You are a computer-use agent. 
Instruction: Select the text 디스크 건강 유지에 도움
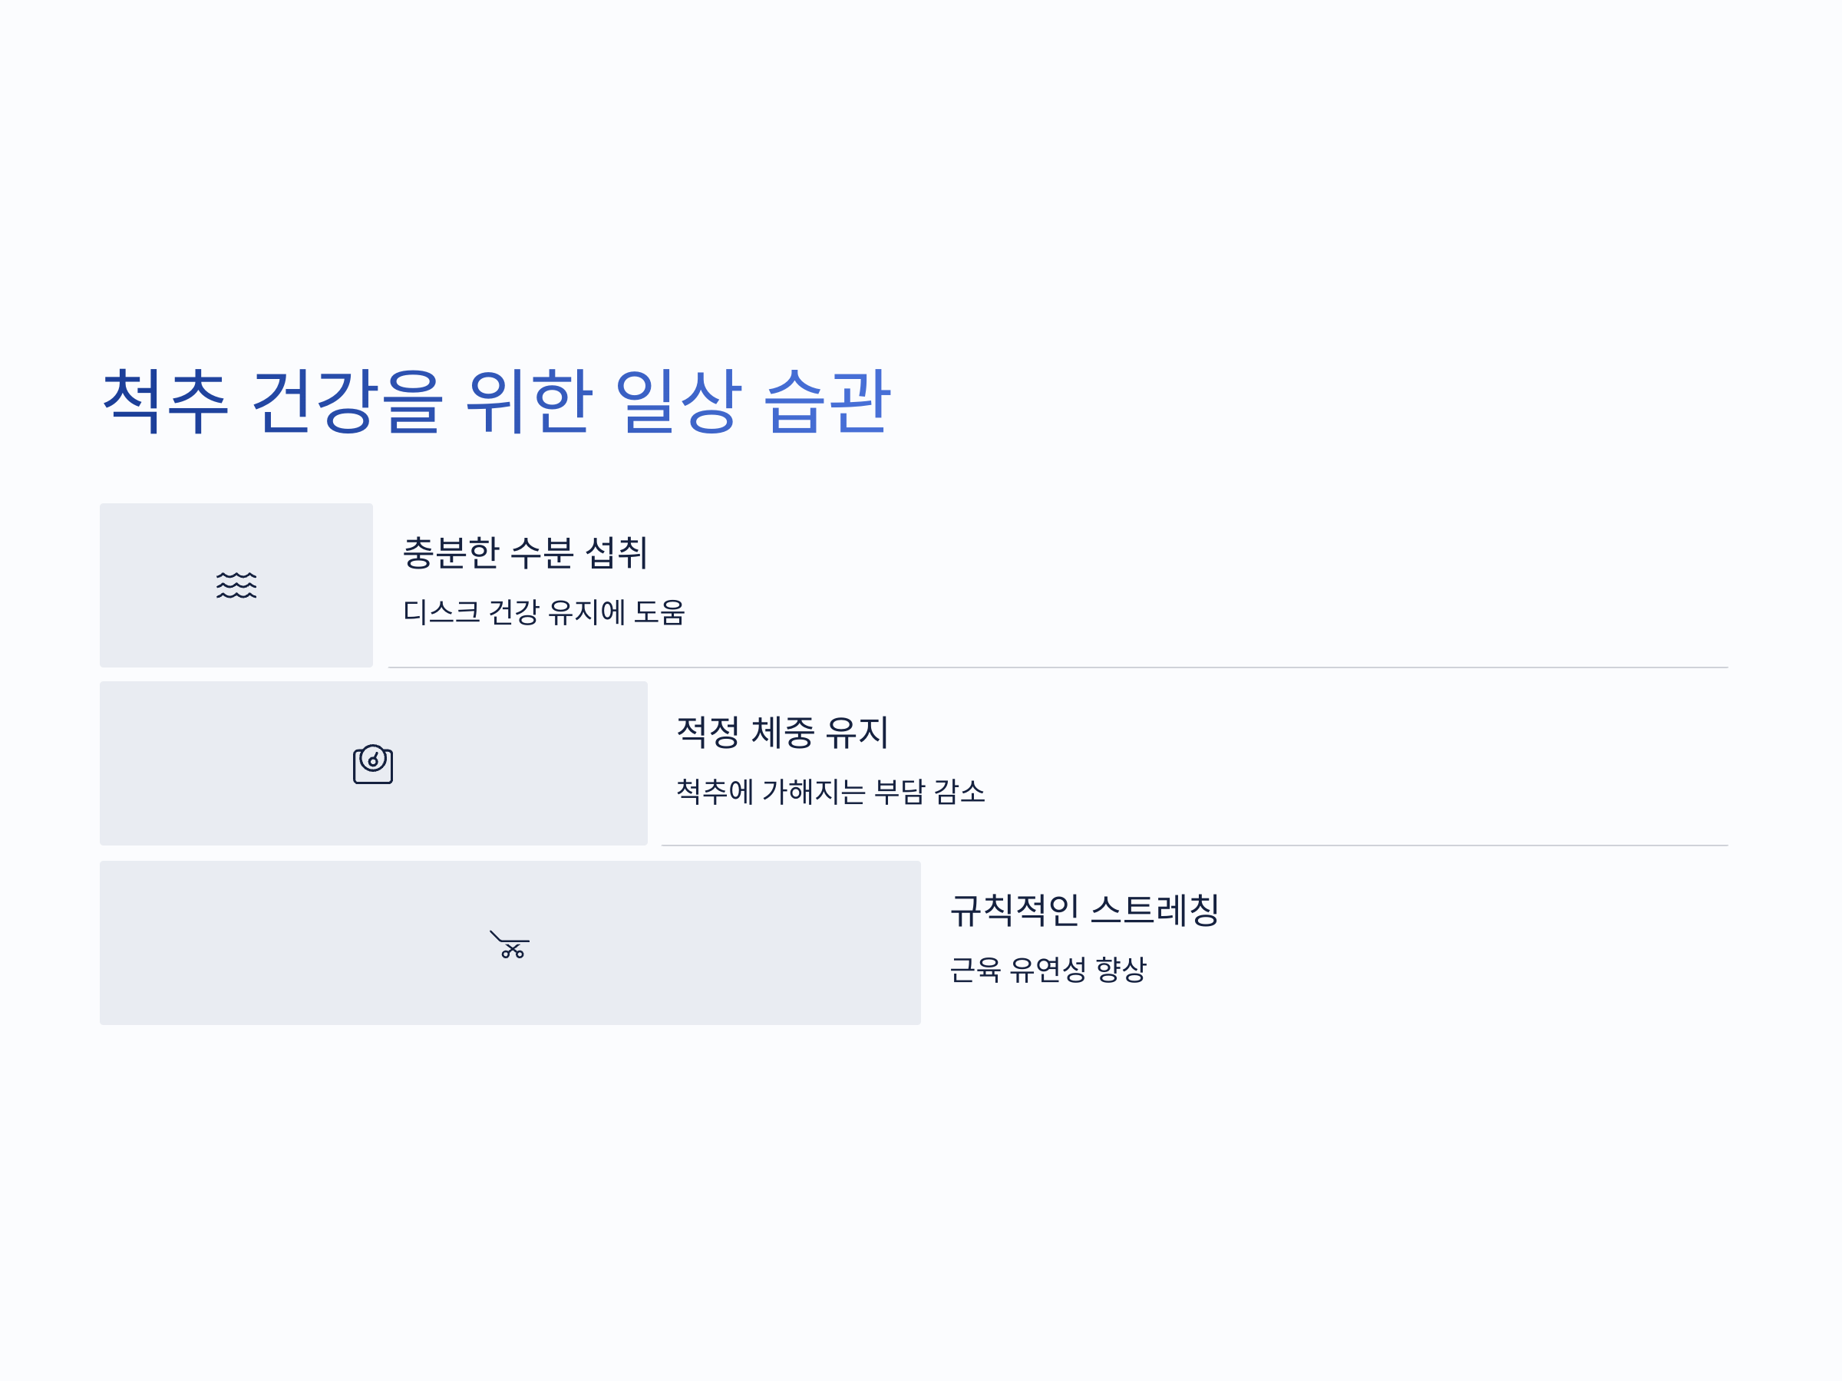(x=543, y=611)
